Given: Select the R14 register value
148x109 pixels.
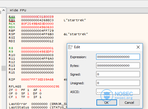Looking at the screenshot, I should 37,69.
